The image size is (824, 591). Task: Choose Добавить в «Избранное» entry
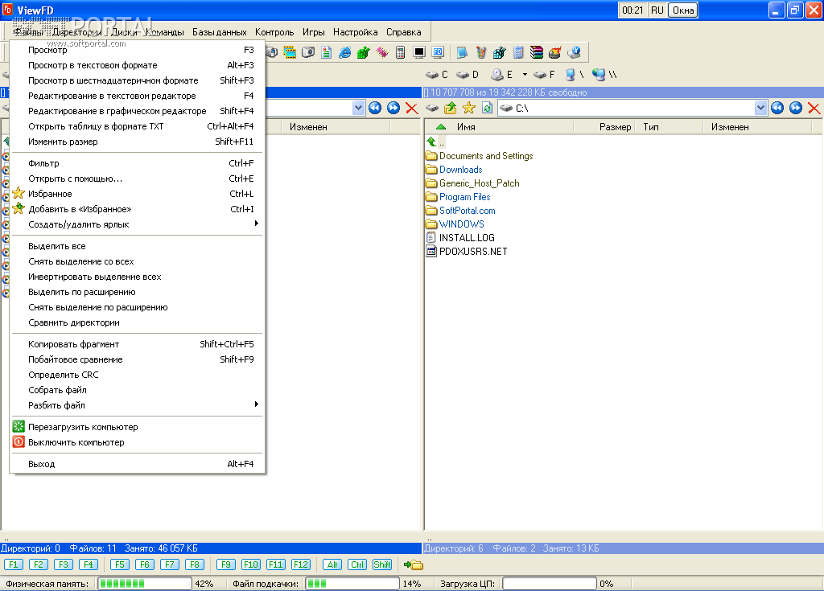coord(137,209)
